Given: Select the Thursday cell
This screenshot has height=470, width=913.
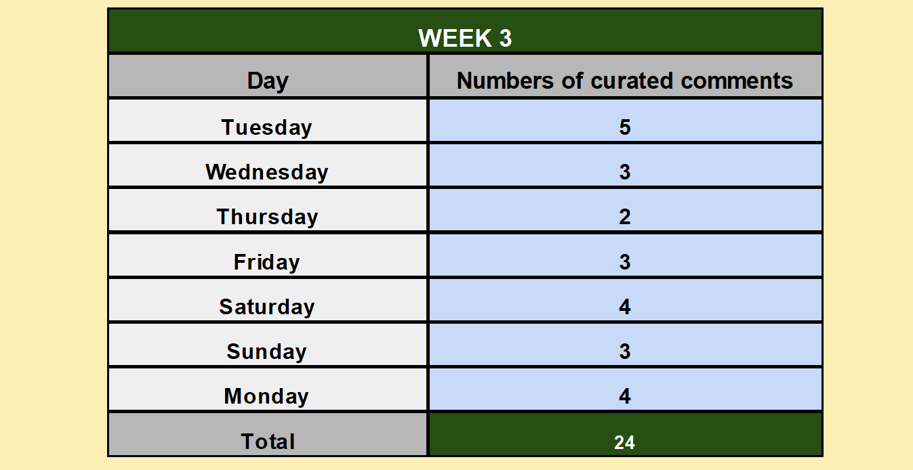Looking at the screenshot, I should point(268,210).
